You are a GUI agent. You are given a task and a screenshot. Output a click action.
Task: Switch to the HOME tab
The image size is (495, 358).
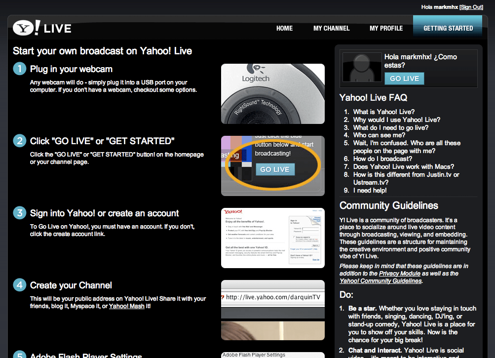284,28
